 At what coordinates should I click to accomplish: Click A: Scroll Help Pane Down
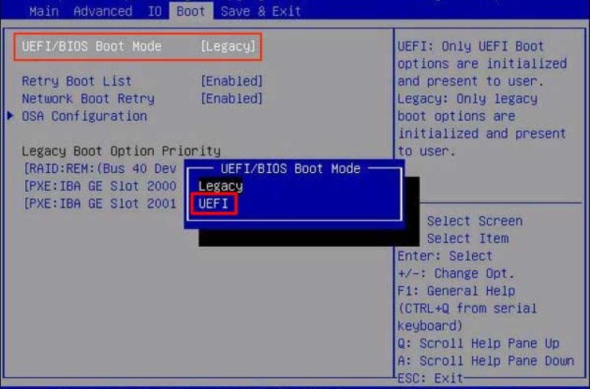pyautogui.click(x=486, y=361)
